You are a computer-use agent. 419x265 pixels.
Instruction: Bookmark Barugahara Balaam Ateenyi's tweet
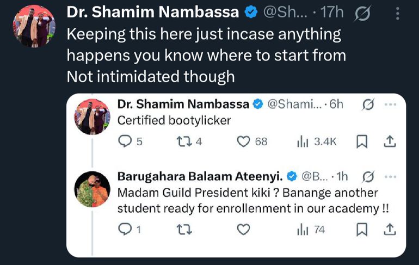pos(361,230)
